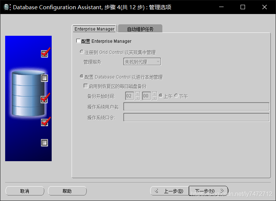The width and height of the screenshot is (276, 201).
Task: Decrease the backup hour with down arrow
Action: (138, 98)
